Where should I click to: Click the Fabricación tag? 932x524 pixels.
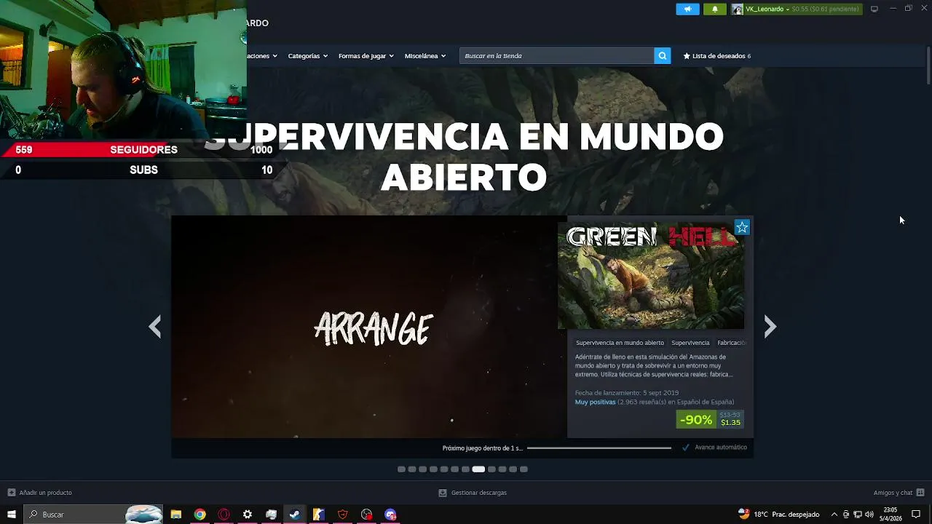point(732,343)
